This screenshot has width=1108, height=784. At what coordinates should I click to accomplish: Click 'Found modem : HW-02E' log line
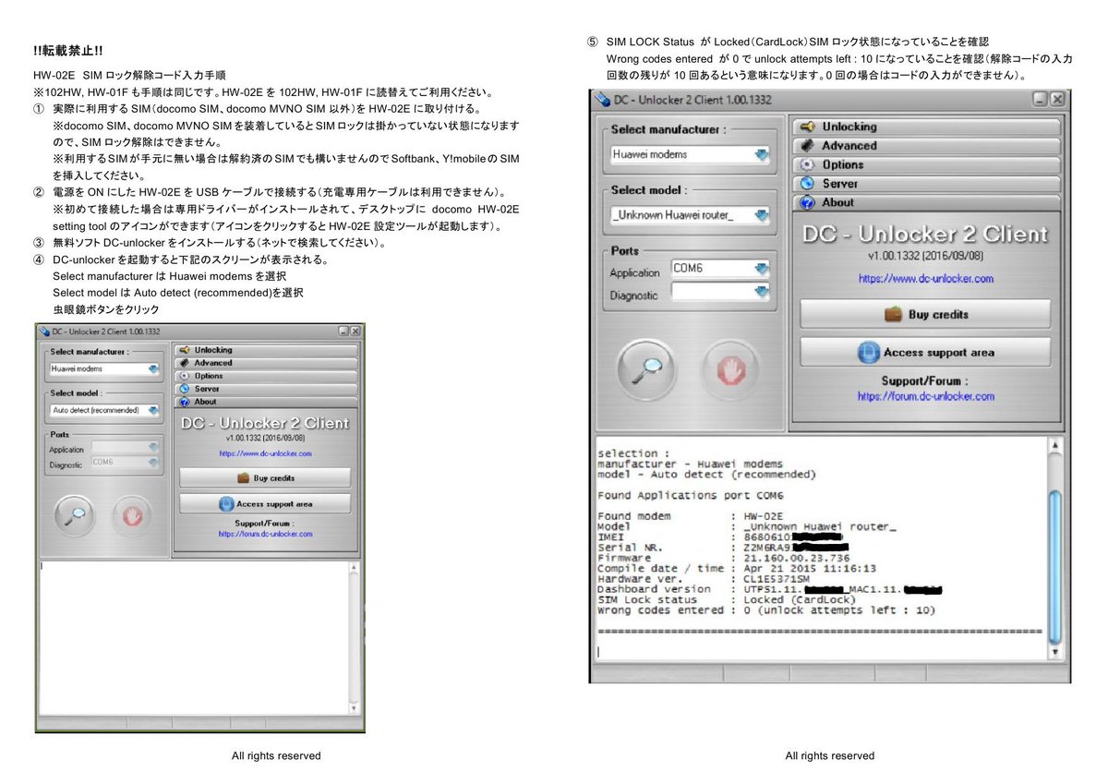(x=691, y=516)
